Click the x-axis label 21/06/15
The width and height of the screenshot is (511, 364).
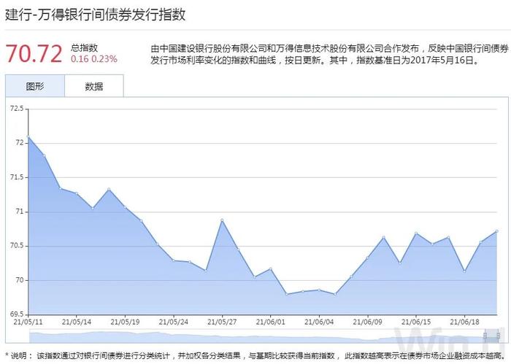[x=416, y=322]
